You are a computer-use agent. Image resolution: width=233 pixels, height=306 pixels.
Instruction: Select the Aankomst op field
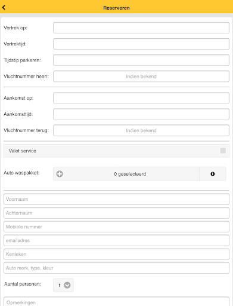[x=141, y=98]
